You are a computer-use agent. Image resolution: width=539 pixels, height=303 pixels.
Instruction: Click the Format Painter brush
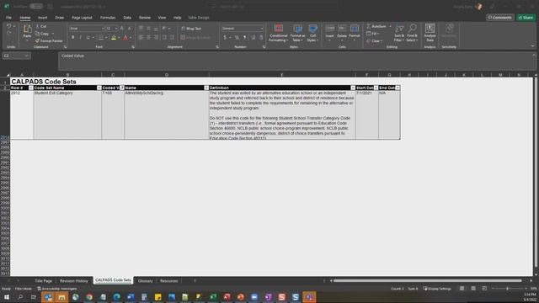click(49, 41)
